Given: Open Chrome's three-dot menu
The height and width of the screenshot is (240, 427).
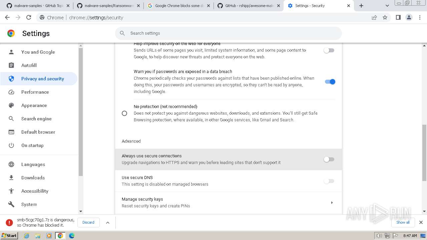Looking at the screenshot, I should tap(420, 18).
